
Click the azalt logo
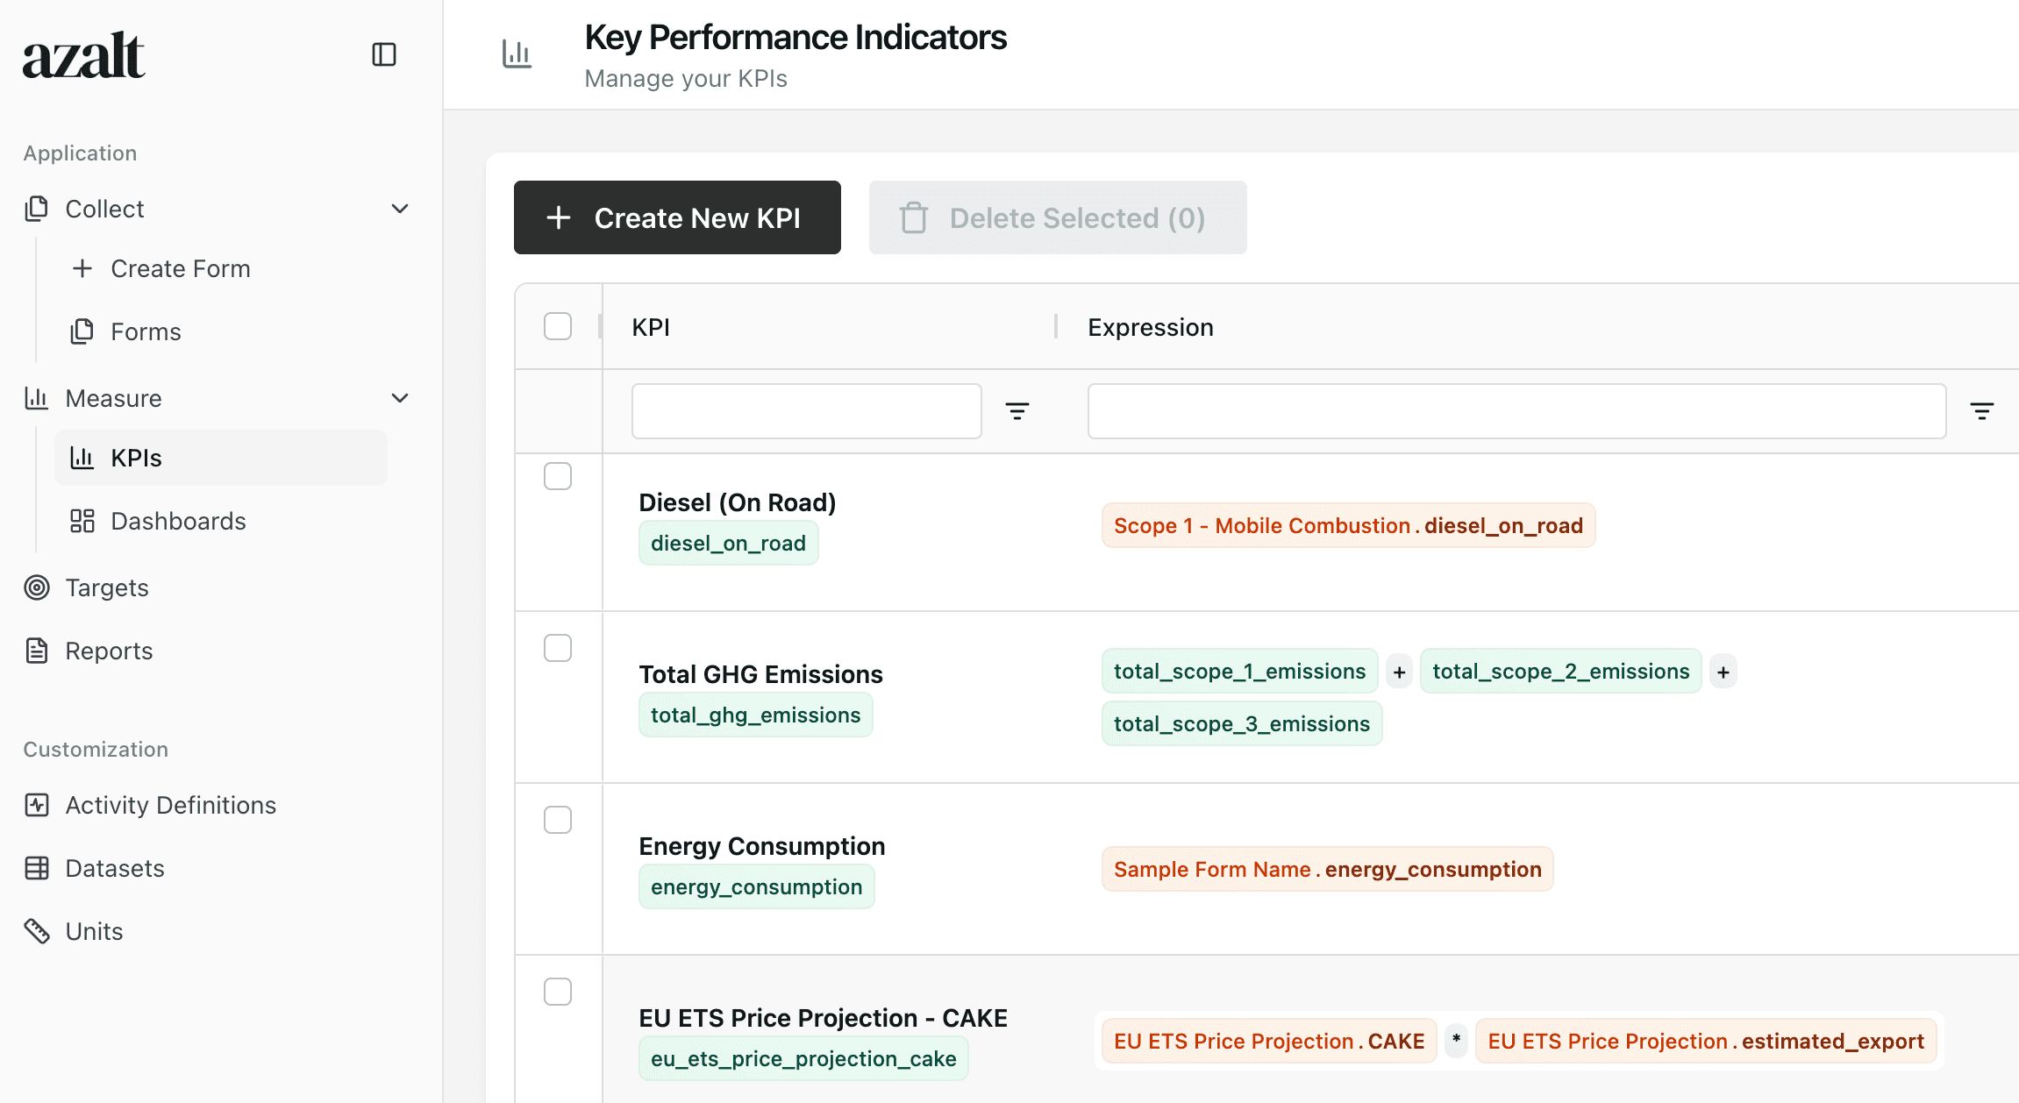(83, 54)
